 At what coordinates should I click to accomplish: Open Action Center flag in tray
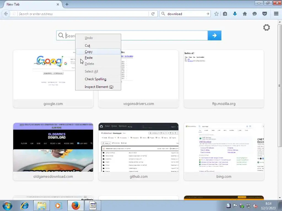coord(235,206)
